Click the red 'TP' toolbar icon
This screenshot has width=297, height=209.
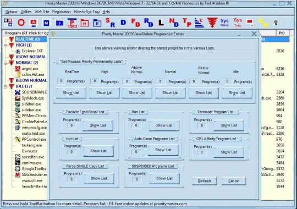(x=187, y=23)
